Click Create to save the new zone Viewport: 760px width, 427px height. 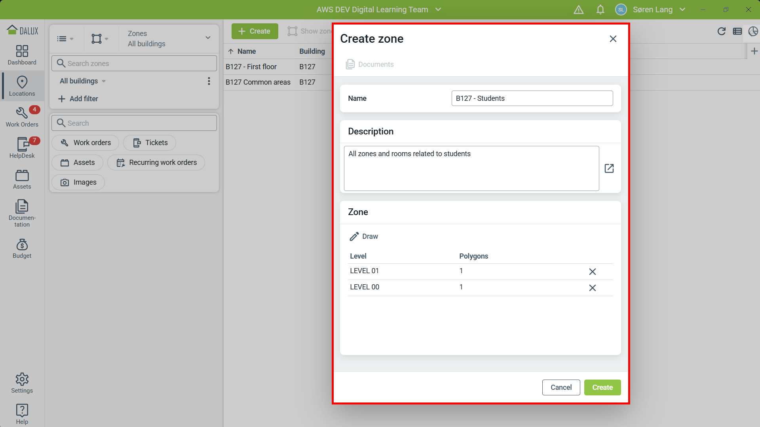(602, 387)
